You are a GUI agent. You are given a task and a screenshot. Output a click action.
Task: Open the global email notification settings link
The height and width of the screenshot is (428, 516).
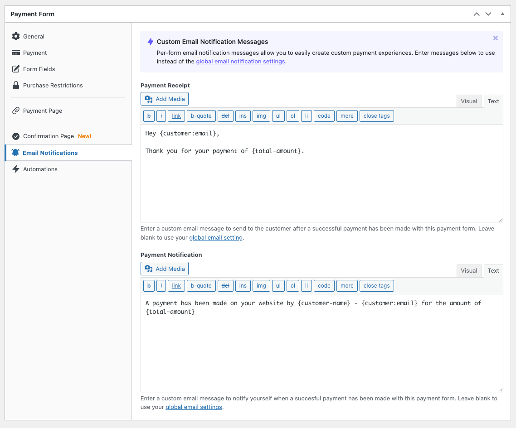pyautogui.click(x=240, y=62)
